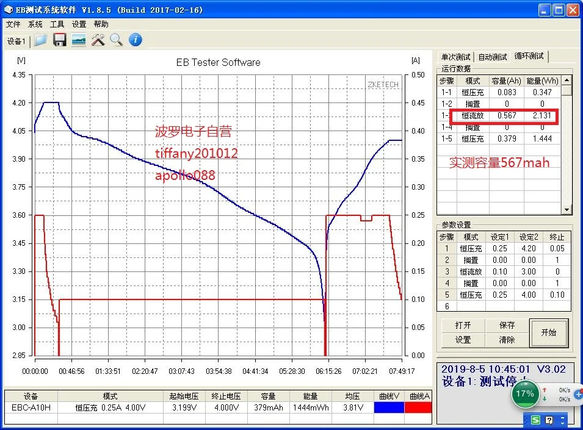Click the timestamp 2019-8-5 10:45:01 status text
Image resolution: width=583 pixels, height=430 pixels.
click(x=485, y=369)
